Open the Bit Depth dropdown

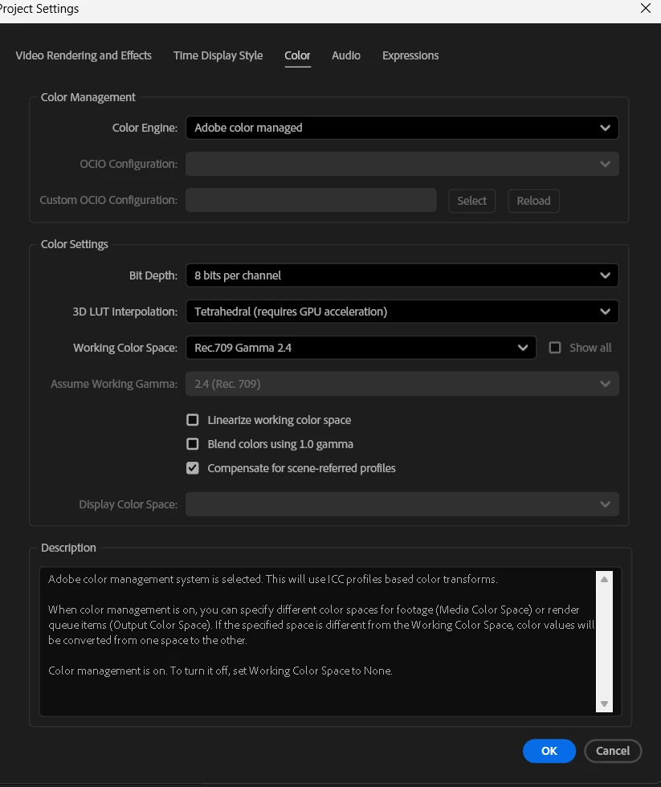click(x=402, y=275)
